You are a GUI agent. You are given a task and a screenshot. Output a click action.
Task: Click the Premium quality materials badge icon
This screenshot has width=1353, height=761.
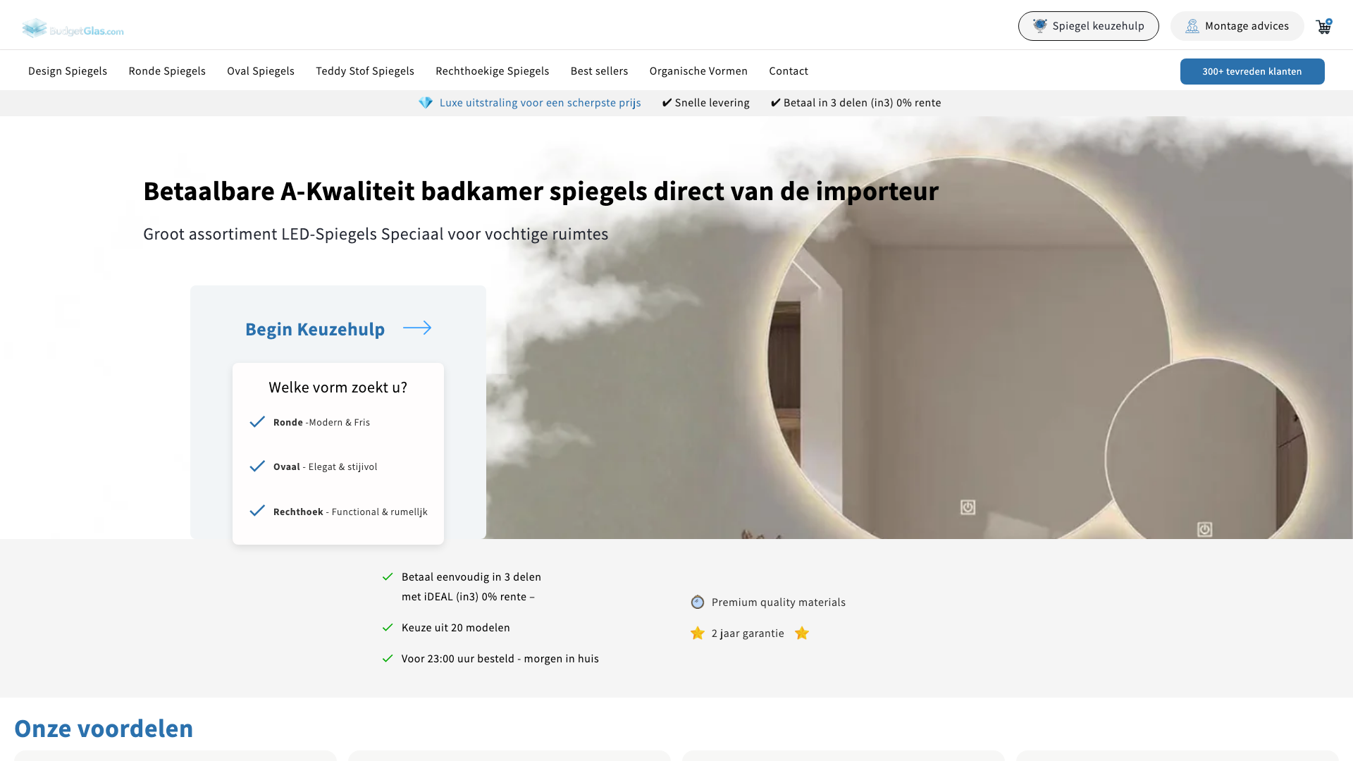click(697, 602)
